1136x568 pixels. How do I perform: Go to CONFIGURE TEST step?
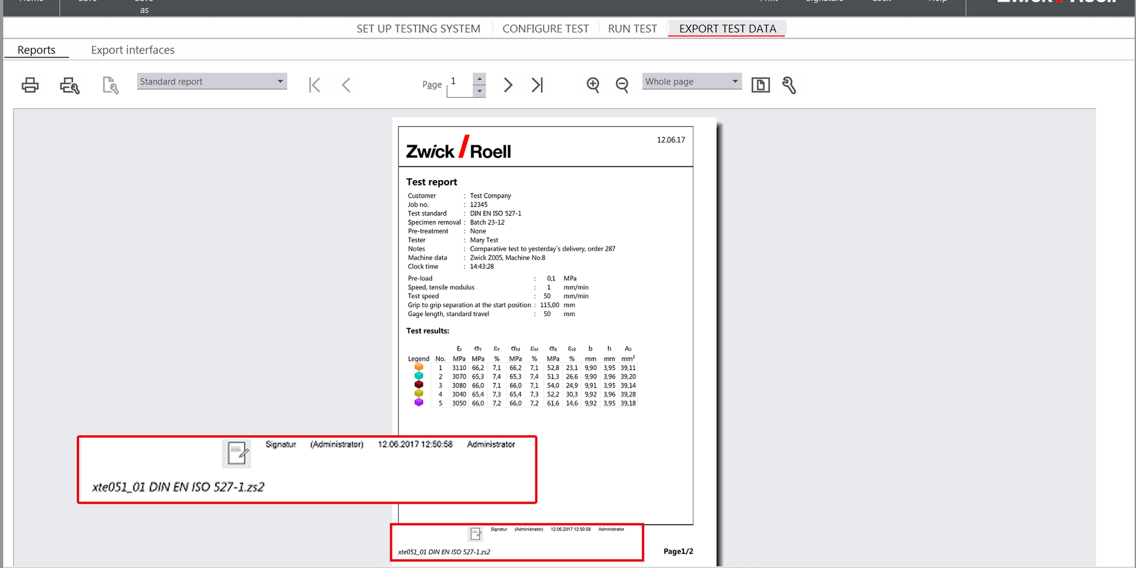(545, 29)
